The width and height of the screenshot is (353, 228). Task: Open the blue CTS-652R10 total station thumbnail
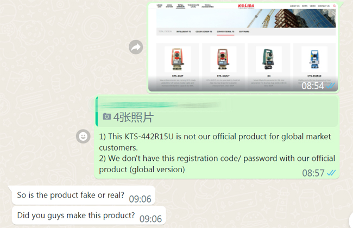(x=314, y=59)
